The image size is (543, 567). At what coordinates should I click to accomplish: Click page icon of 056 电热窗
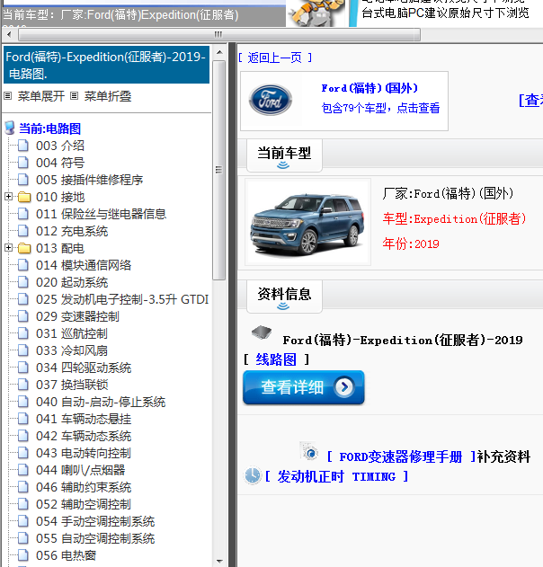[23, 555]
